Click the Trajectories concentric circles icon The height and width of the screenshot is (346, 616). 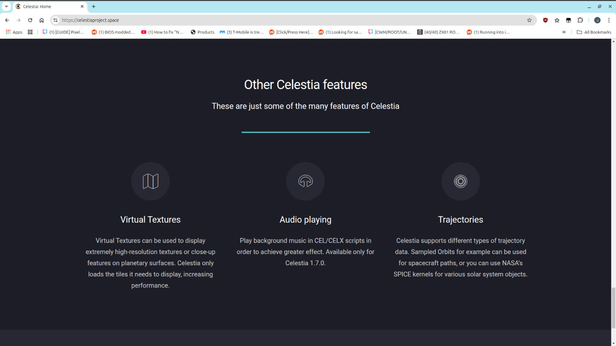coord(460,181)
